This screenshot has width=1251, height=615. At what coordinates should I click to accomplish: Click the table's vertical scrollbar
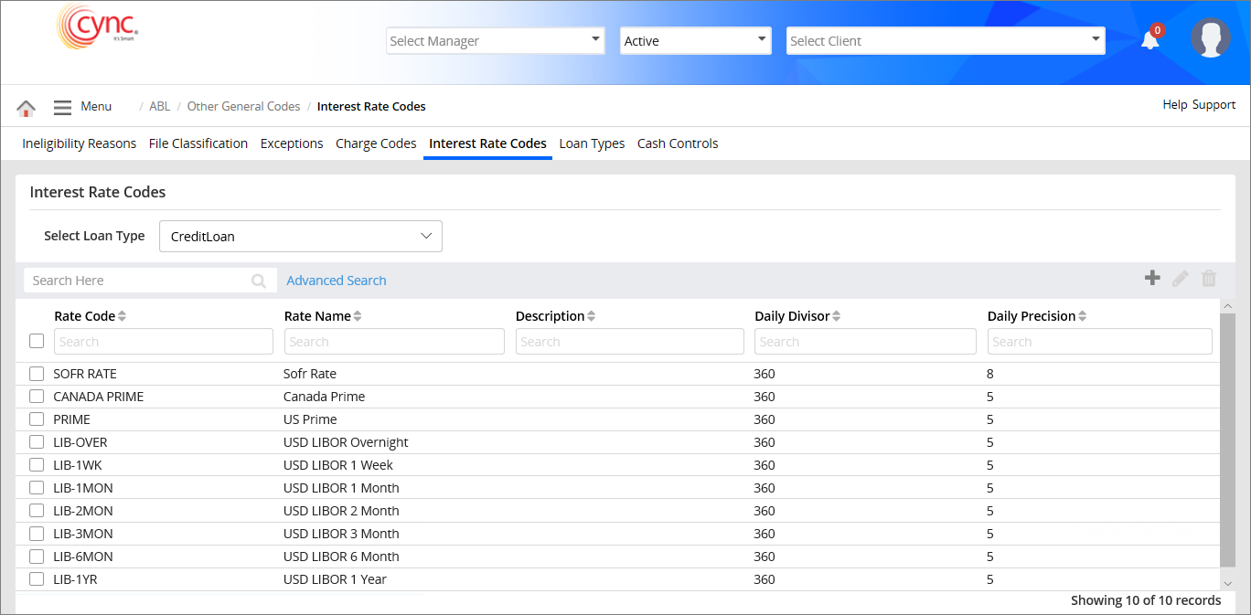pyautogui.click(x=1227, y=439)
